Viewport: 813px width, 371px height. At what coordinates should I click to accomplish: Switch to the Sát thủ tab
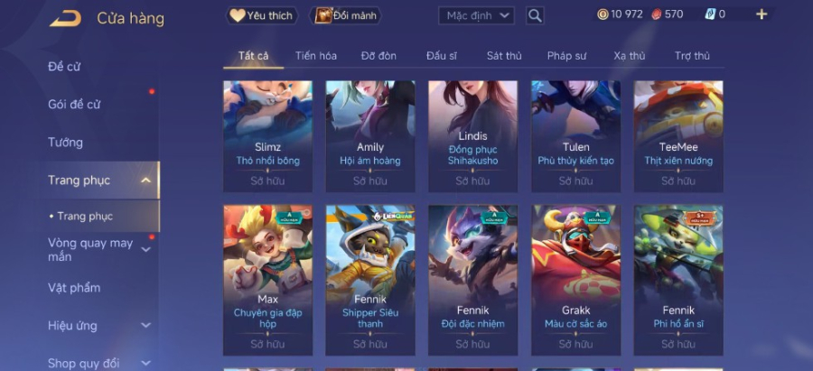(x=504, y=56)
